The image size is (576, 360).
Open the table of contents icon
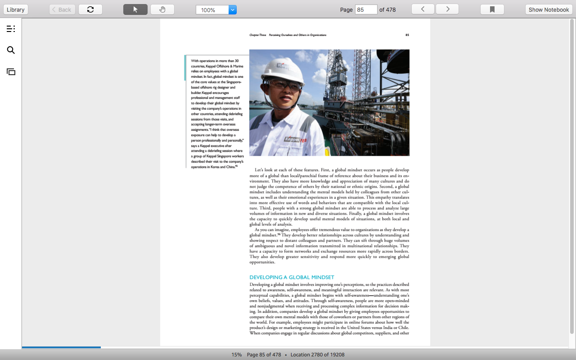tap(11, 29)
